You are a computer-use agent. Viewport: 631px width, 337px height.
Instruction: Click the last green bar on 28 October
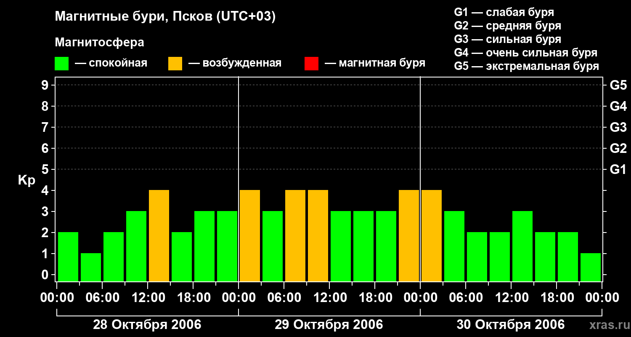pyautogui.click(x=227, y=246)
